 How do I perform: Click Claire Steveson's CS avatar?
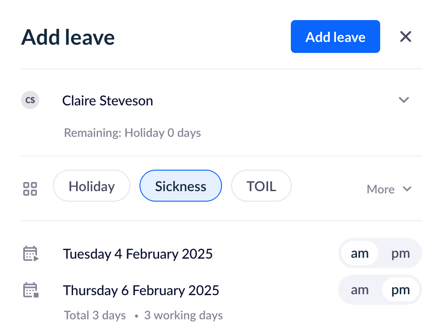[30, 100]
